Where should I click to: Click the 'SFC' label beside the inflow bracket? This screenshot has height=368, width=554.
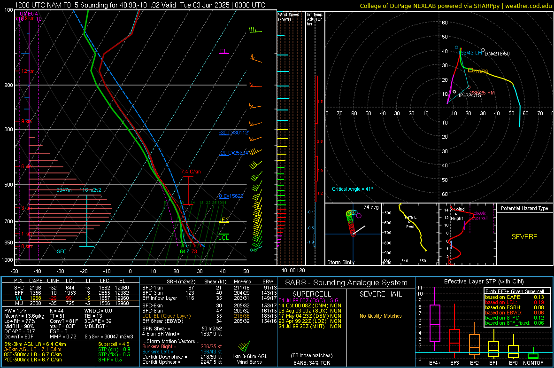click(62, 251)
